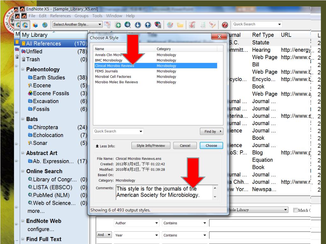The image size is (326, 244).
Task: Open the Window menu
Action: point(114,16)
